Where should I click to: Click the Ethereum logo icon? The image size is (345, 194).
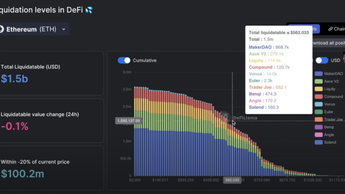pyautogui.click(x=2, y=29)
